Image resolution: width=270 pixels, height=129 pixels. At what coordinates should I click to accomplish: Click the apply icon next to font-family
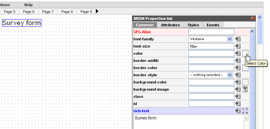[x=238, y=39]
